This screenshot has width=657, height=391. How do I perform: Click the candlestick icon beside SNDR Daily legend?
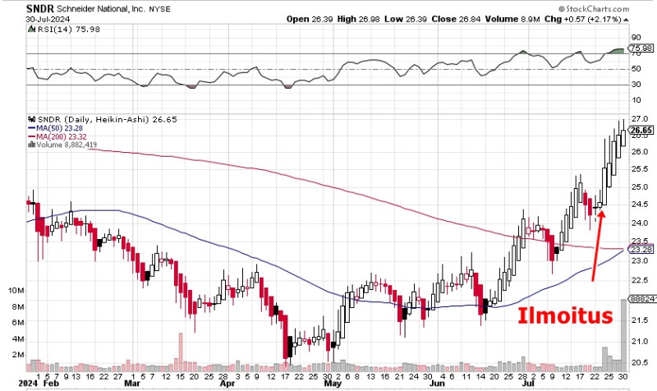pos(31,119)
